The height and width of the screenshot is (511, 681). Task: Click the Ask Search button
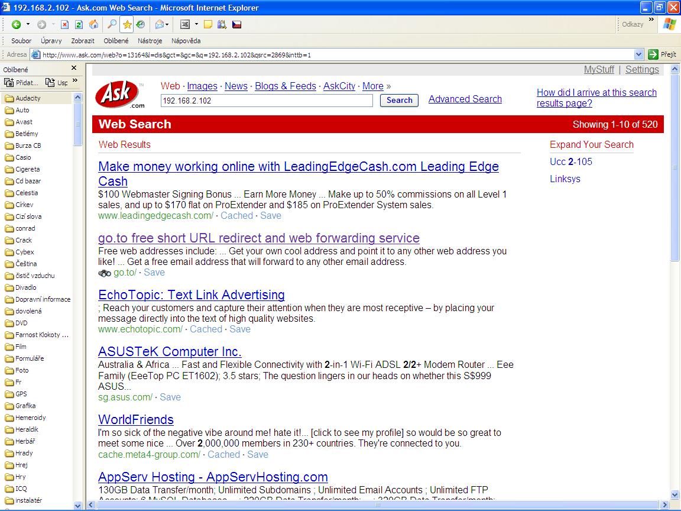(x=399, y=101)
